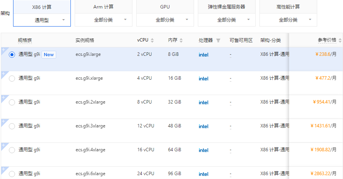Image resolution: width=343 pixels, height=179 pixels.
Task: Expand 全部分类 dropdown under GPU
Action: (165, 20)
